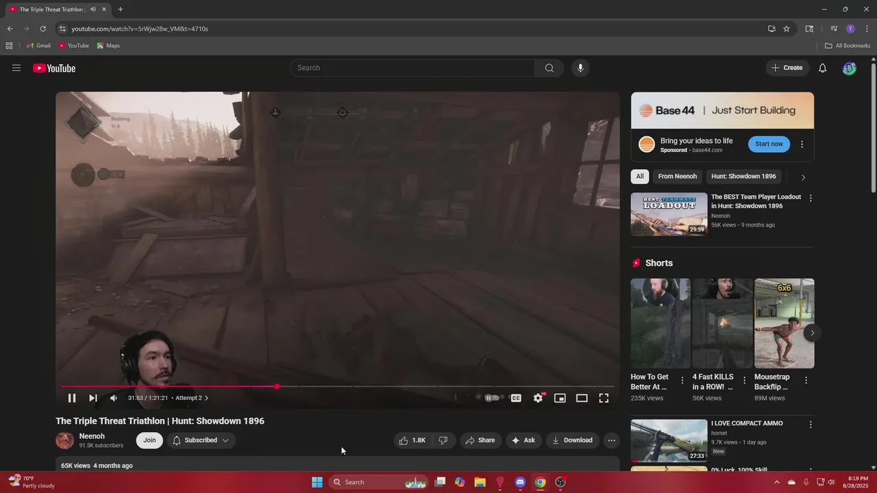Screen dimensions: 877x493
Task: Open Windows Start menu
Action: pyautogui.click(x=317, y=482)
